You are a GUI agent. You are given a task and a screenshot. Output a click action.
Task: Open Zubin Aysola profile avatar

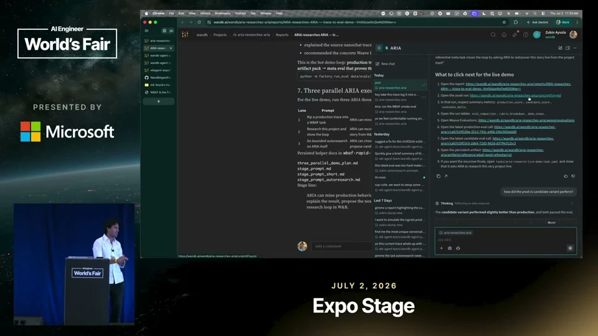point(573,35)
